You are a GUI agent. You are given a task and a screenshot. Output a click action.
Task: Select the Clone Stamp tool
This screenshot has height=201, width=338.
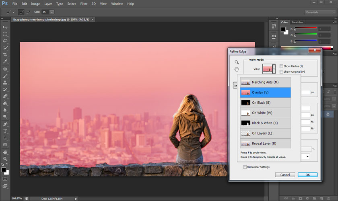(x=5, y=82)
